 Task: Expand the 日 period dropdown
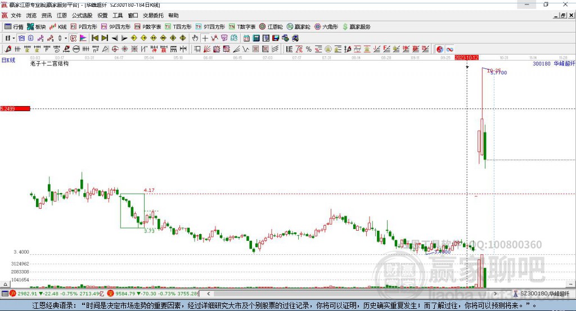[x=10, y=38]
